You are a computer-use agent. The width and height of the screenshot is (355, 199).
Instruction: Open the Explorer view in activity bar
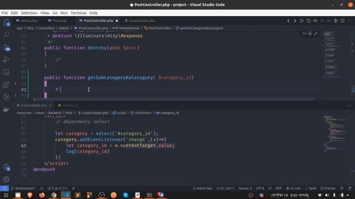point(6,22)
